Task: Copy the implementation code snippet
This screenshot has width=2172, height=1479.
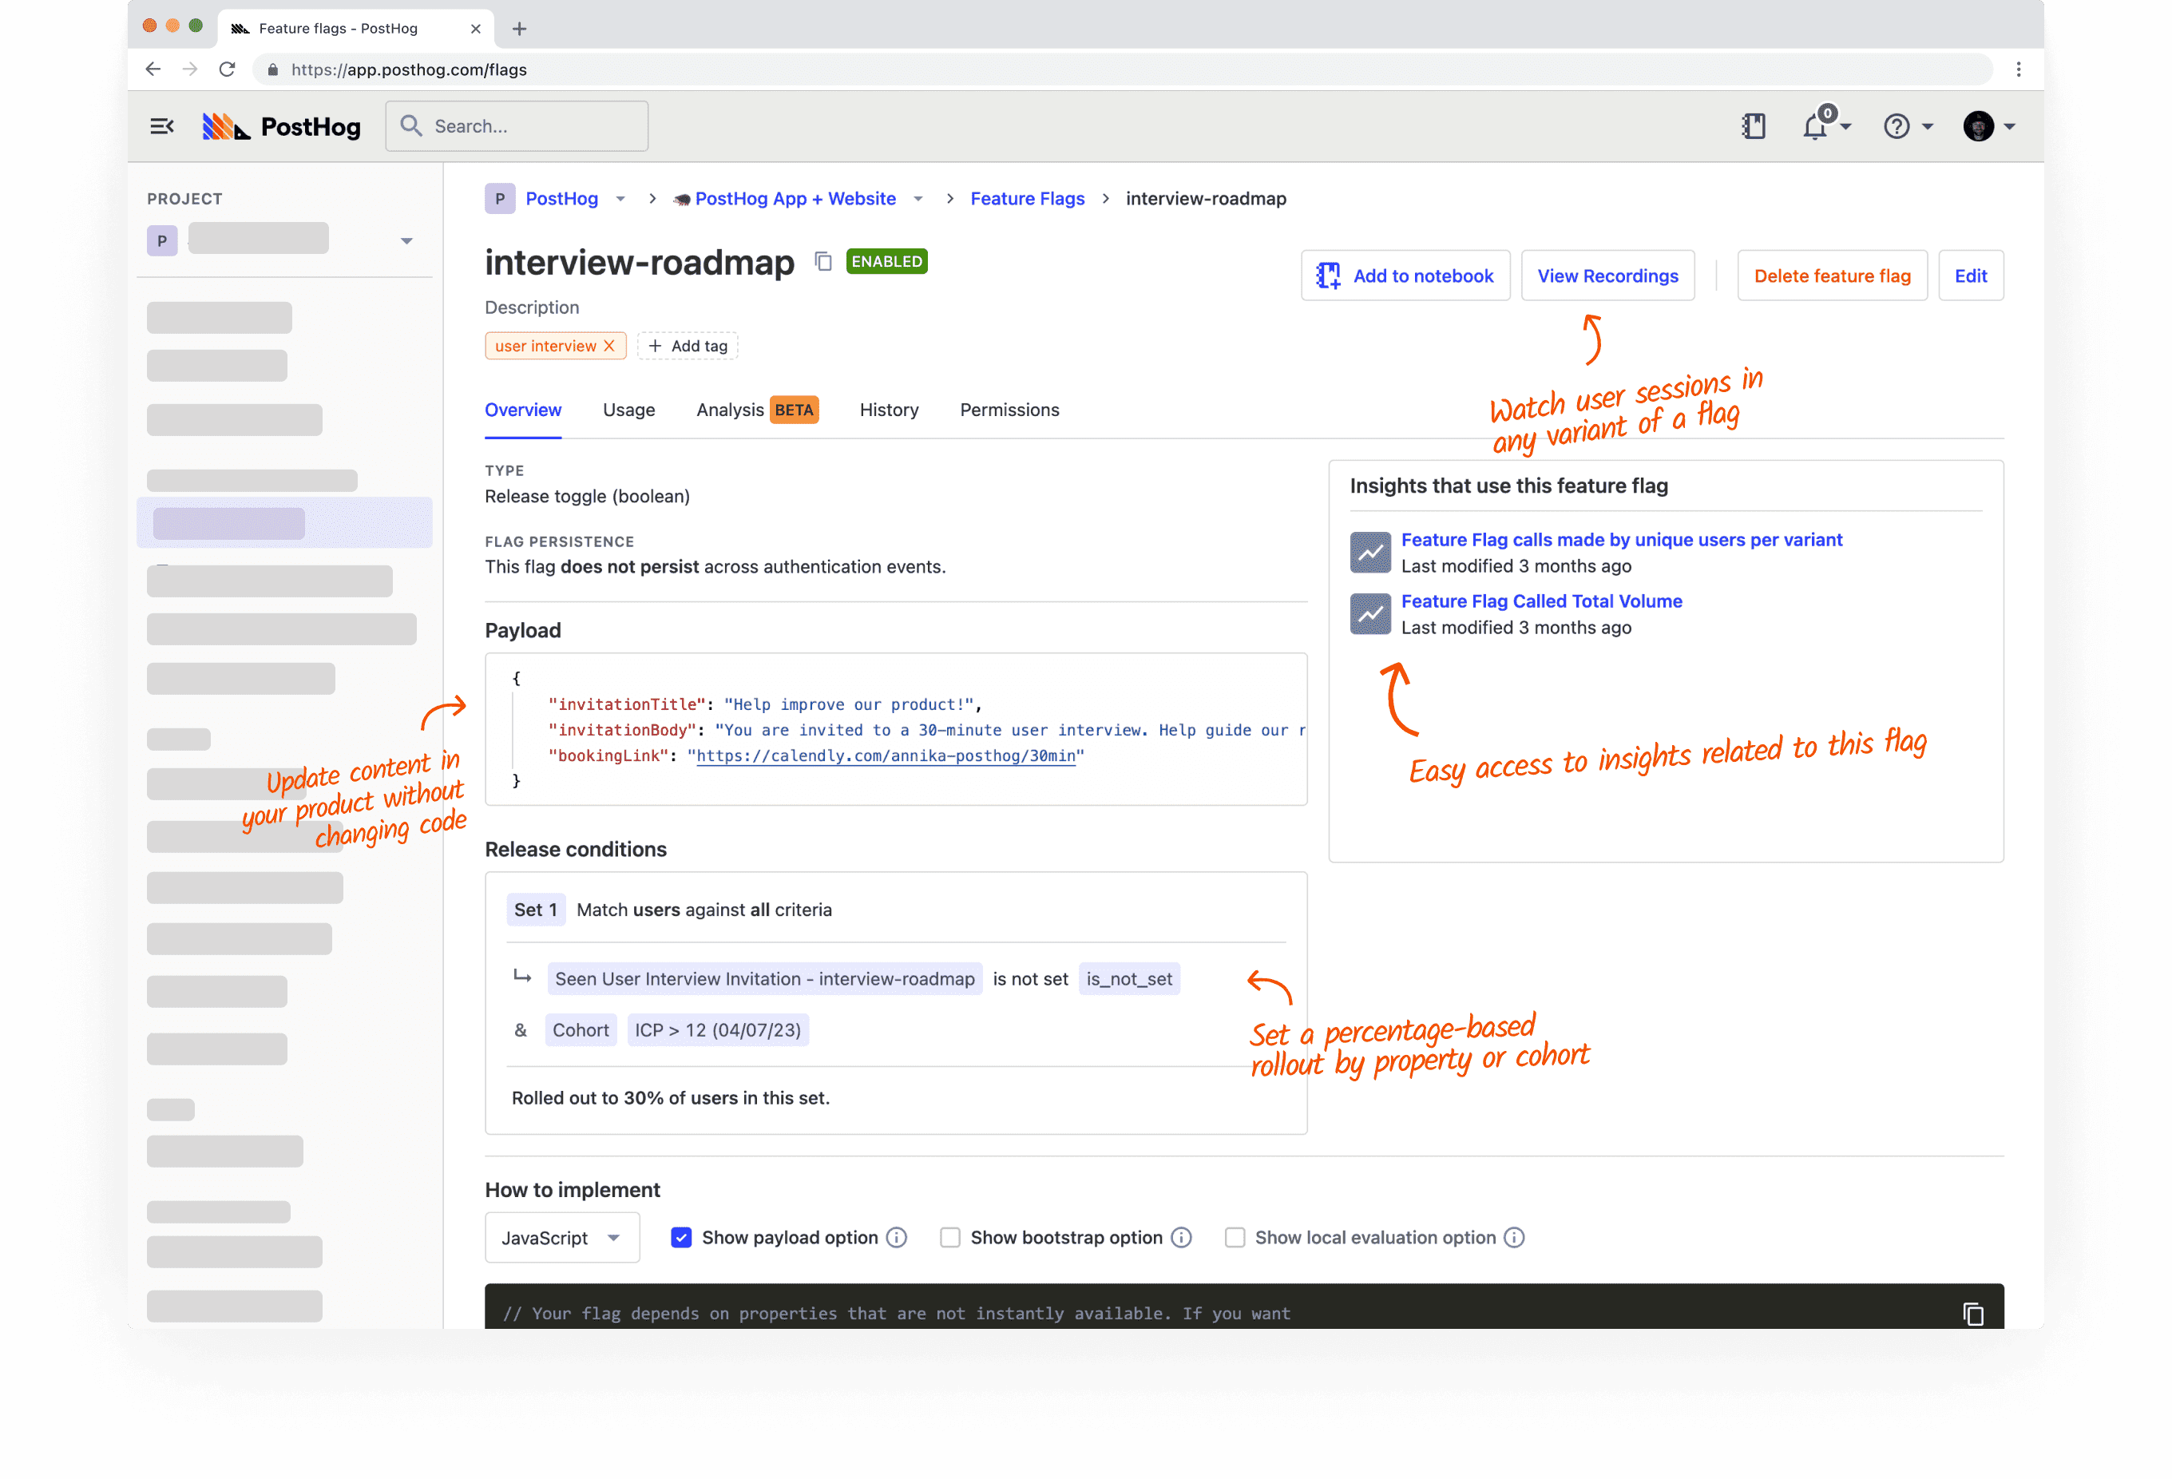Action: (1974, 1314)
